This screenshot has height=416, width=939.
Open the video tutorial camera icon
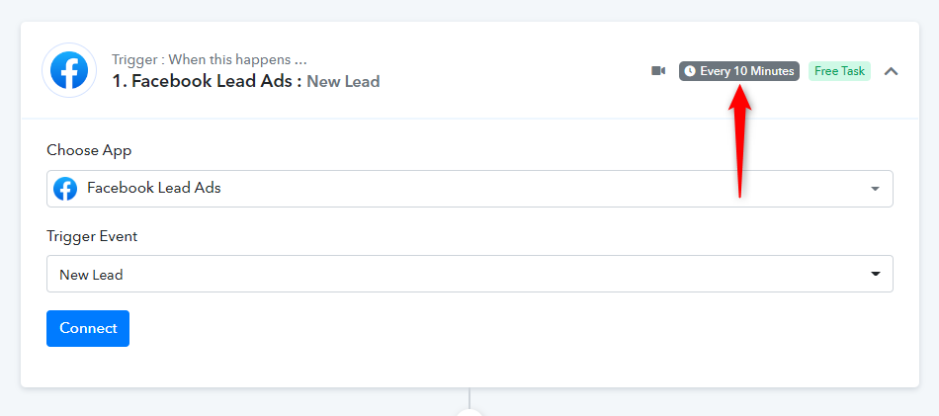(658, 70)
